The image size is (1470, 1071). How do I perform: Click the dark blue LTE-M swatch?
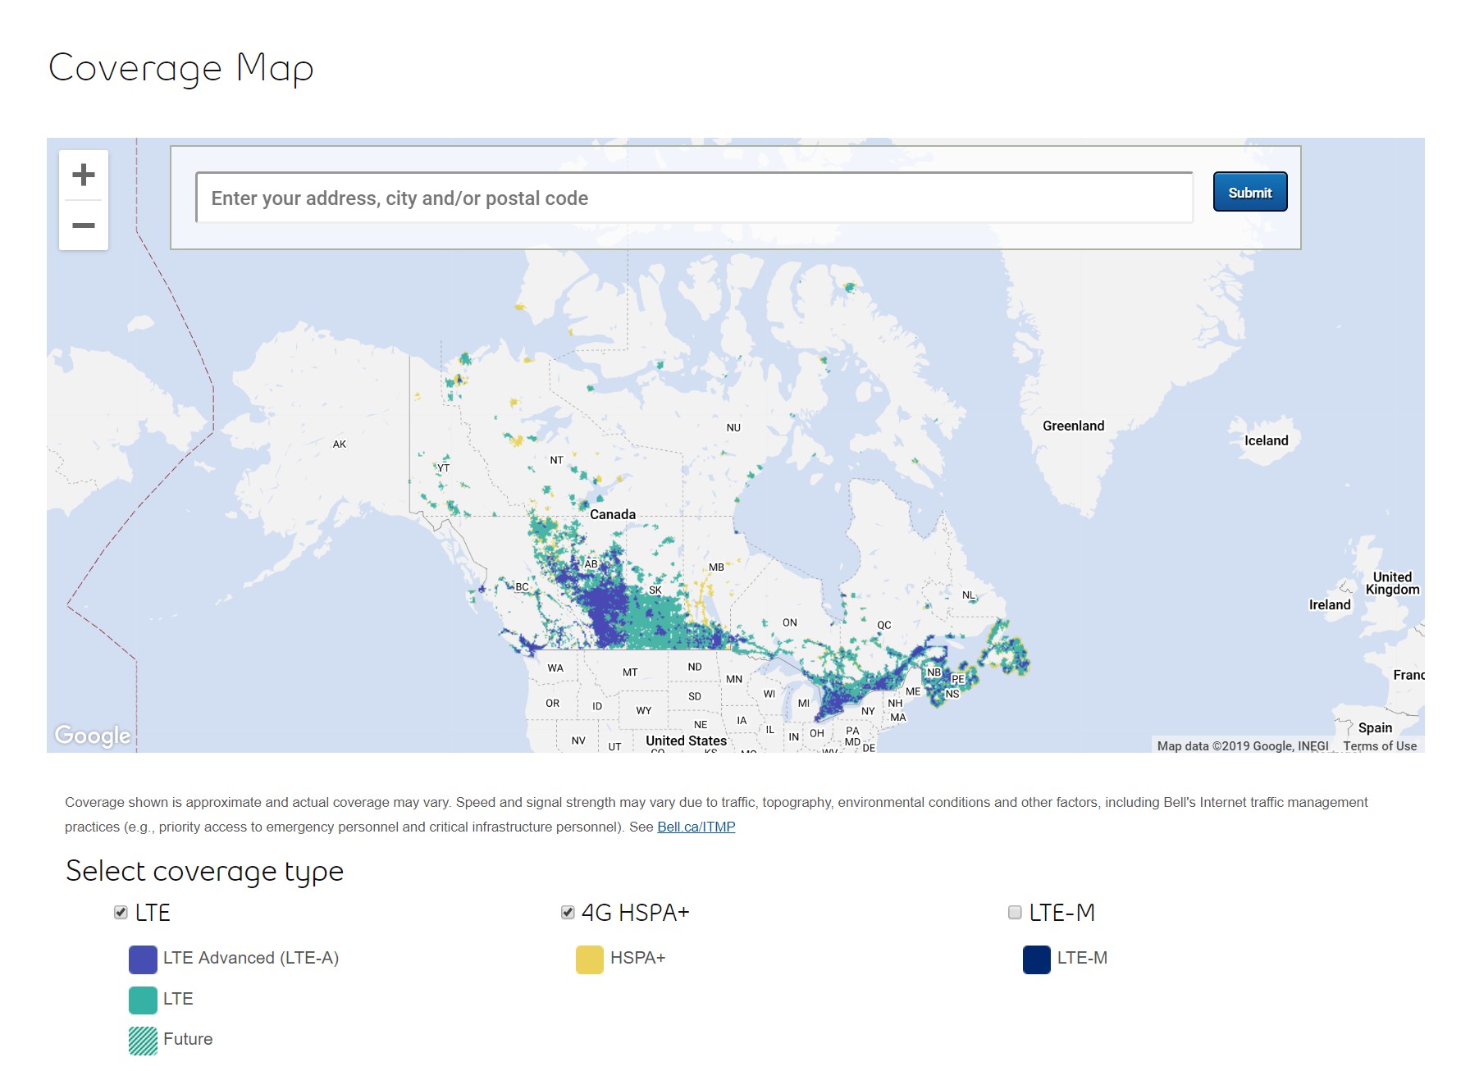(x=1037, y=959)
